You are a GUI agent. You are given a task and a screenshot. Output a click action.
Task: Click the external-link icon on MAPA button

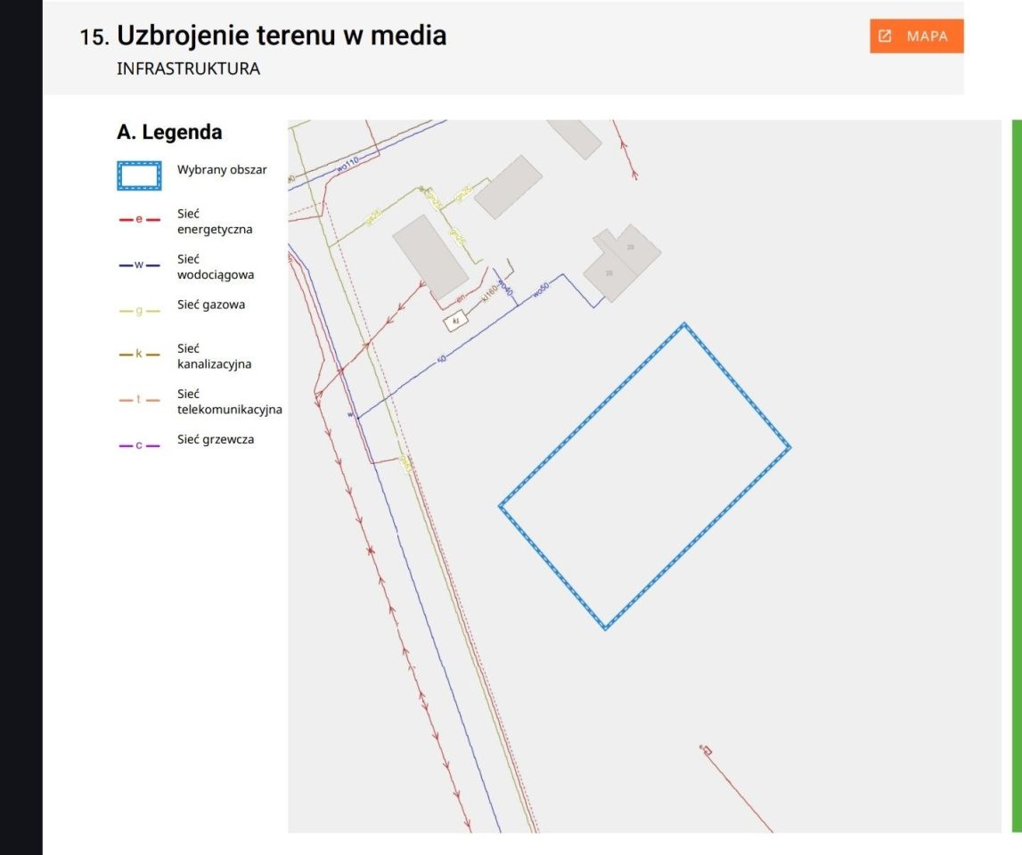click(884, 37)
